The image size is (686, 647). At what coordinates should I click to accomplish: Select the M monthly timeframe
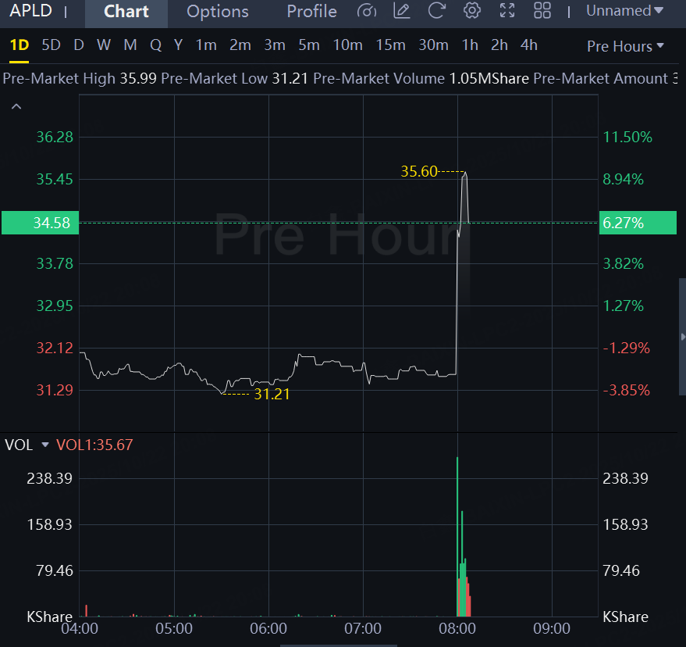(x=130, y=45)
